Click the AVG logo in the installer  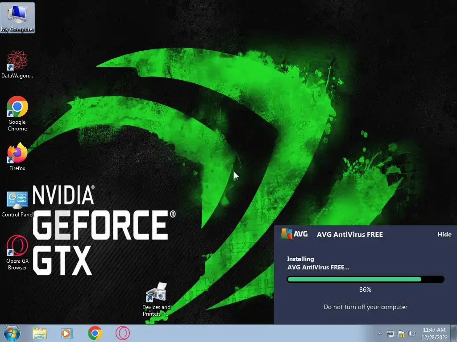[x=295, y=234]
